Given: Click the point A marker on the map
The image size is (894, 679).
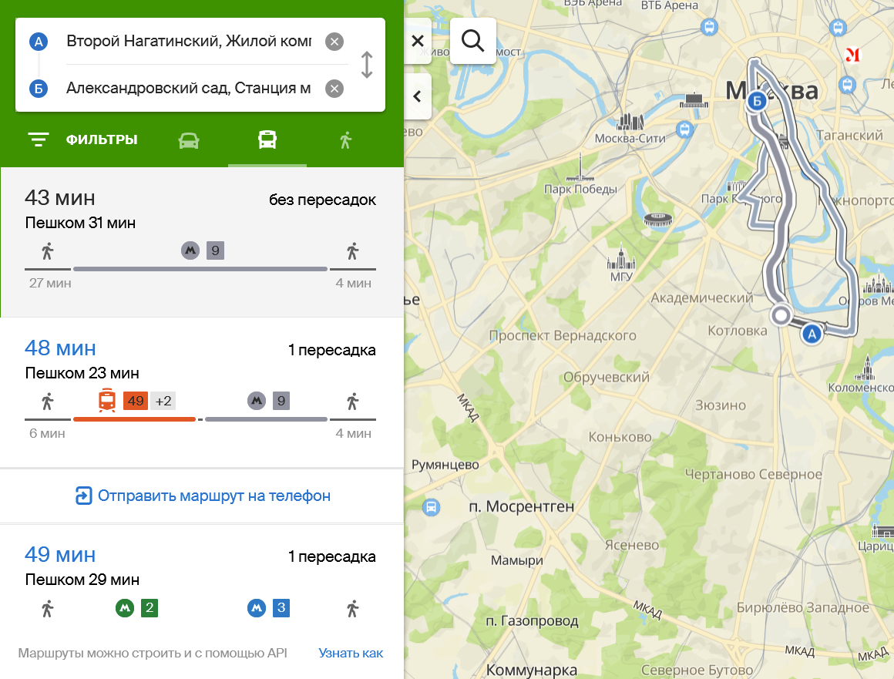Looking at the screenshot, I should pyautogui.click(x=812, y=334).
